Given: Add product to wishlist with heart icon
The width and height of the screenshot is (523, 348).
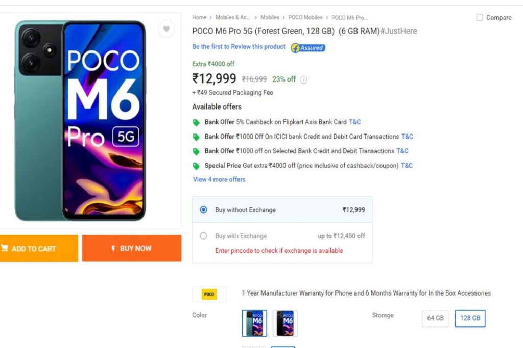Looking at the screenshot, I should point(166,29).
